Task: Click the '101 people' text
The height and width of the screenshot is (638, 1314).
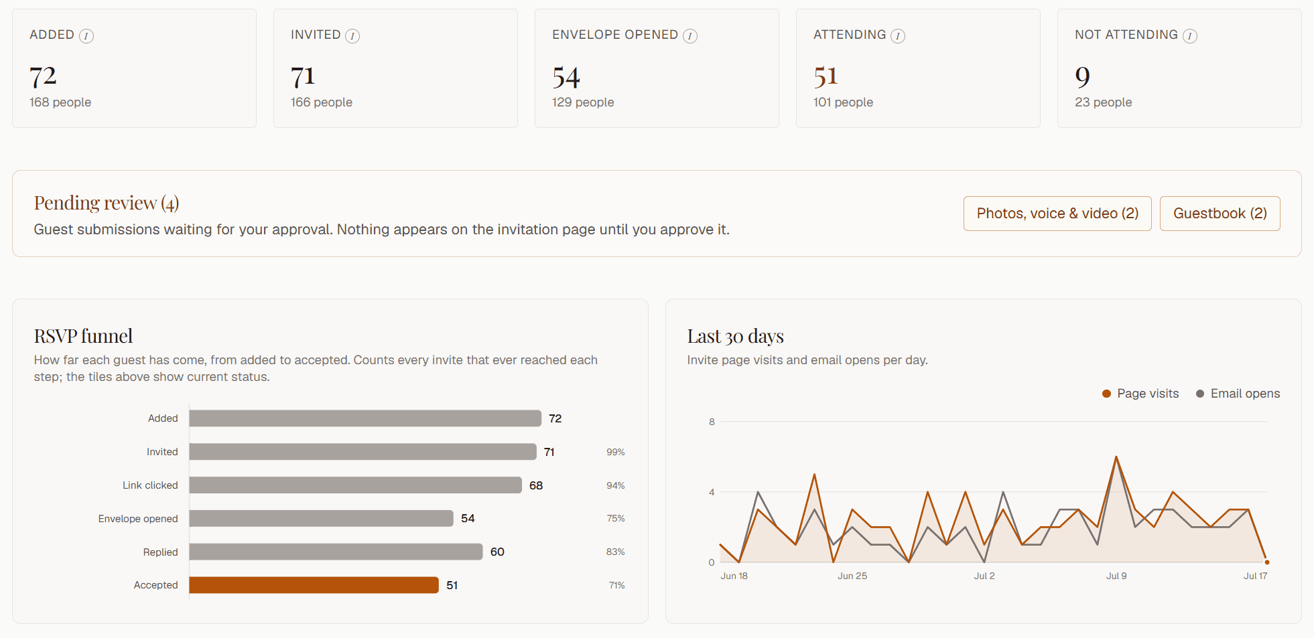Action: click(843, 102)
